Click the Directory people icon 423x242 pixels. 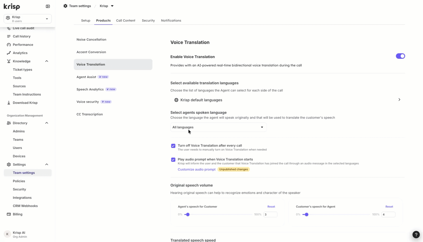click(9, 123)
